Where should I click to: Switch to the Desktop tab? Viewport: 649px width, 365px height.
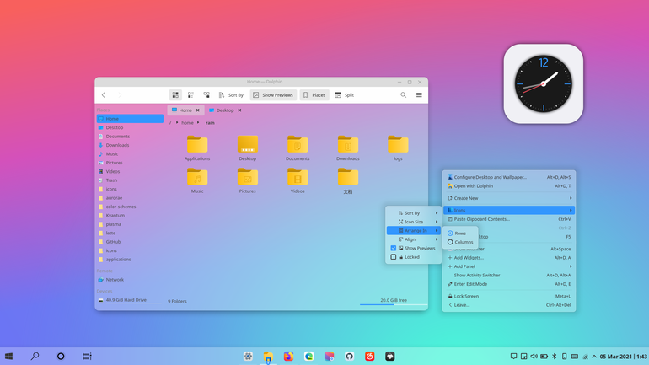tap(226, 110)
